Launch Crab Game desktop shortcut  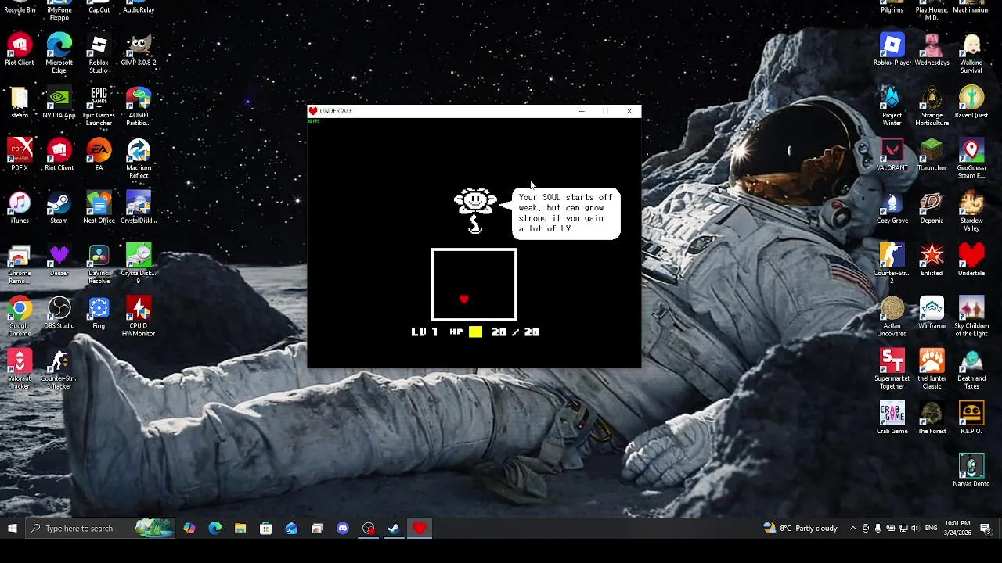point(892,418)
